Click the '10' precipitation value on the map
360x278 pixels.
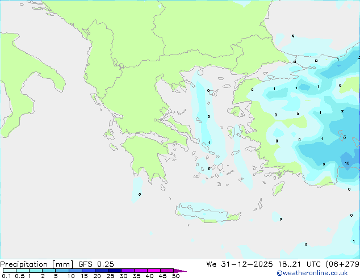[x=347, y=163]
